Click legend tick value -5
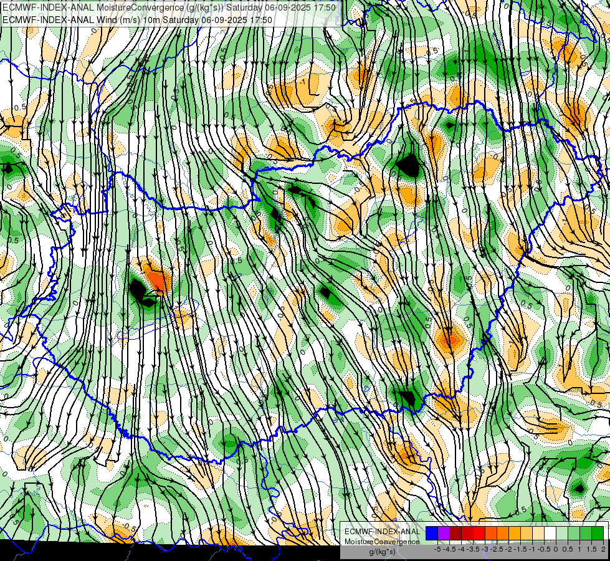The width and height of the screenshot is (610, 561). point(437,549)
